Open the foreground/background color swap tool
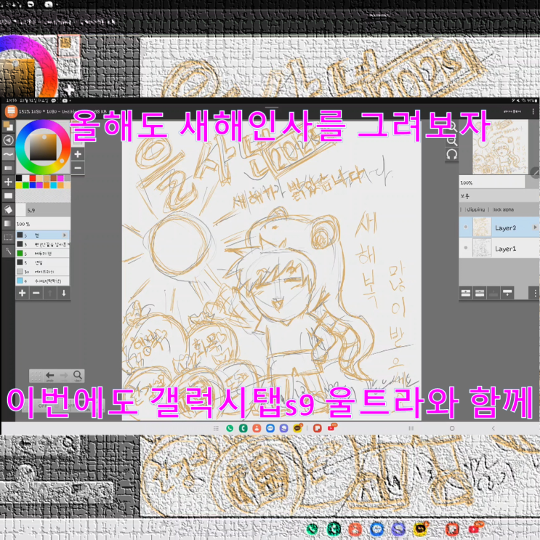Viewport: 540px width, 540px height. [8, 126]
